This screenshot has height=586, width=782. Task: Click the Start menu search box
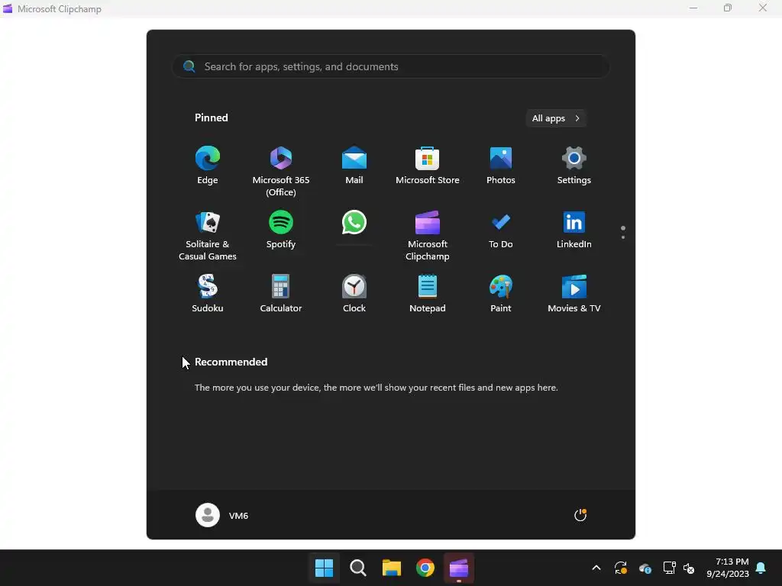pyautogui.click(x=390, y=66)
